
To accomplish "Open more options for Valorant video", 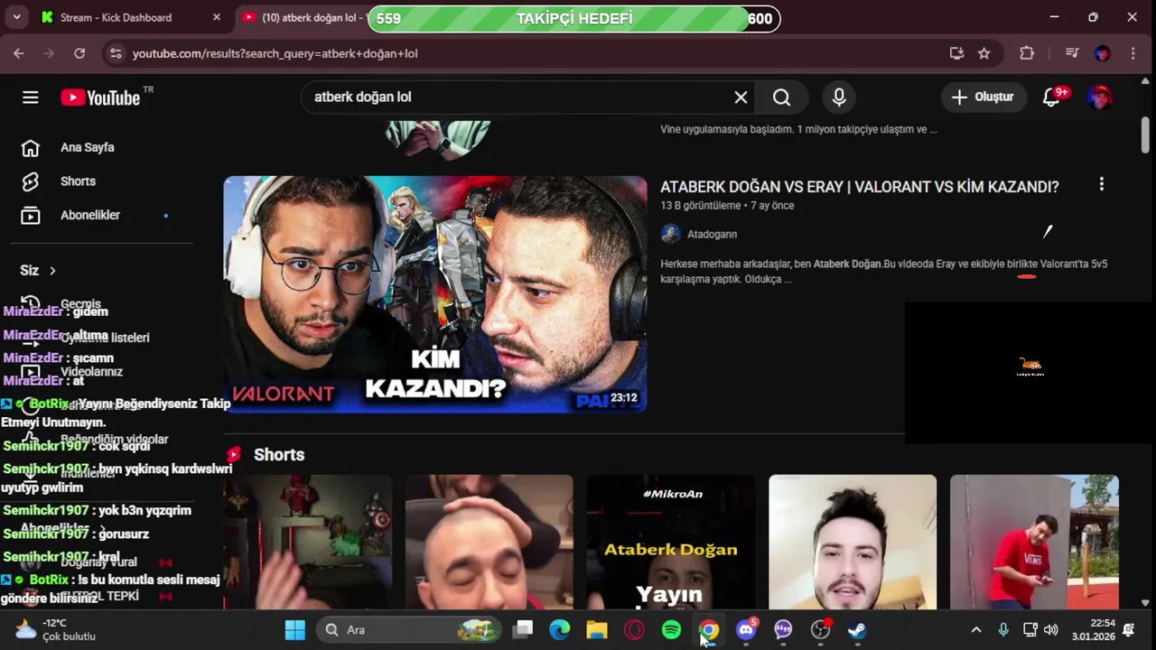I will click(x=1101, y=185).
